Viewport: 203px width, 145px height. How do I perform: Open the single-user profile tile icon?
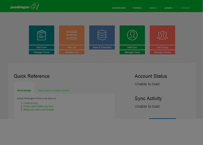tap(132, 35)
